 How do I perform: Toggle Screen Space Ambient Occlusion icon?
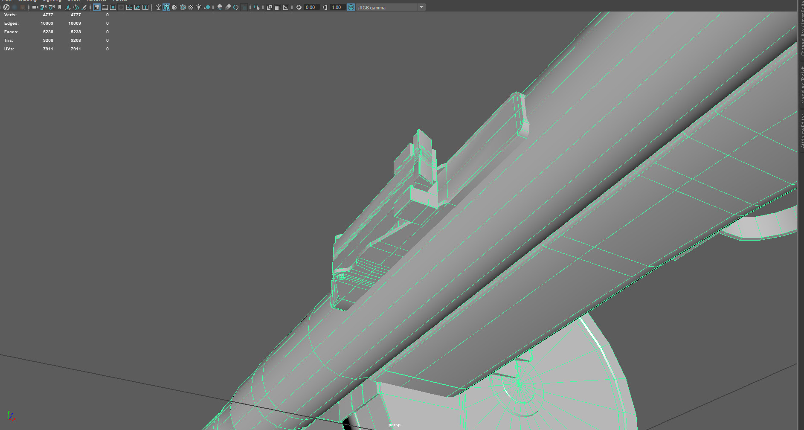[x=220, y=7]
